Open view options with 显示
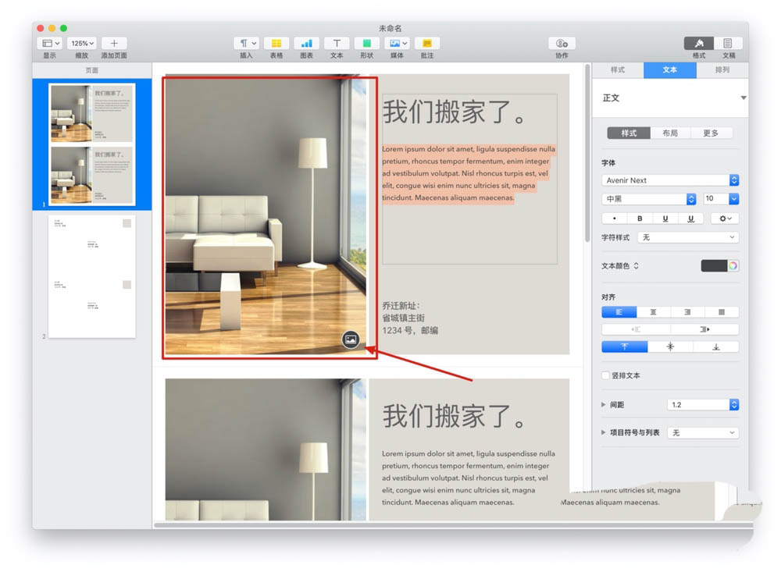The width and height of the screenshot is (781, 572). coord(49,43)
